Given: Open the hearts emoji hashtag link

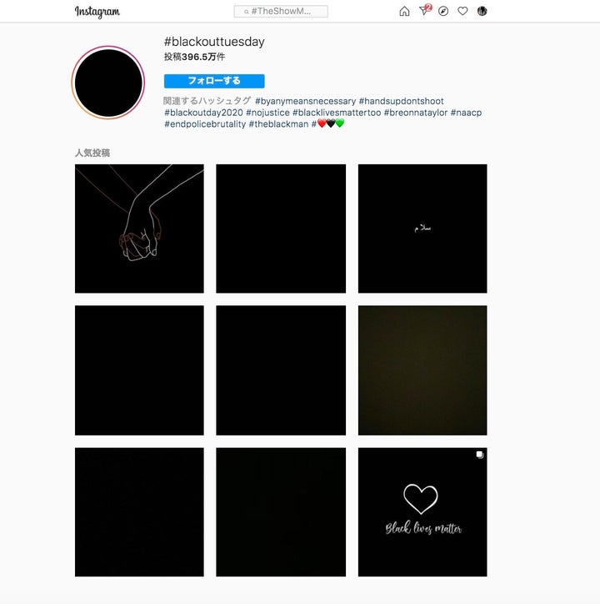Looking at the screenshot, I should point(327,123).
